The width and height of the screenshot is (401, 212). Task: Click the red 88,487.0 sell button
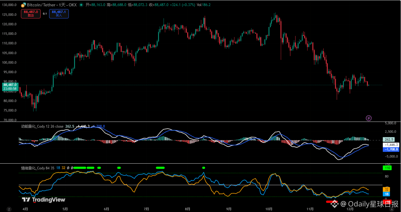coord(31,14)
